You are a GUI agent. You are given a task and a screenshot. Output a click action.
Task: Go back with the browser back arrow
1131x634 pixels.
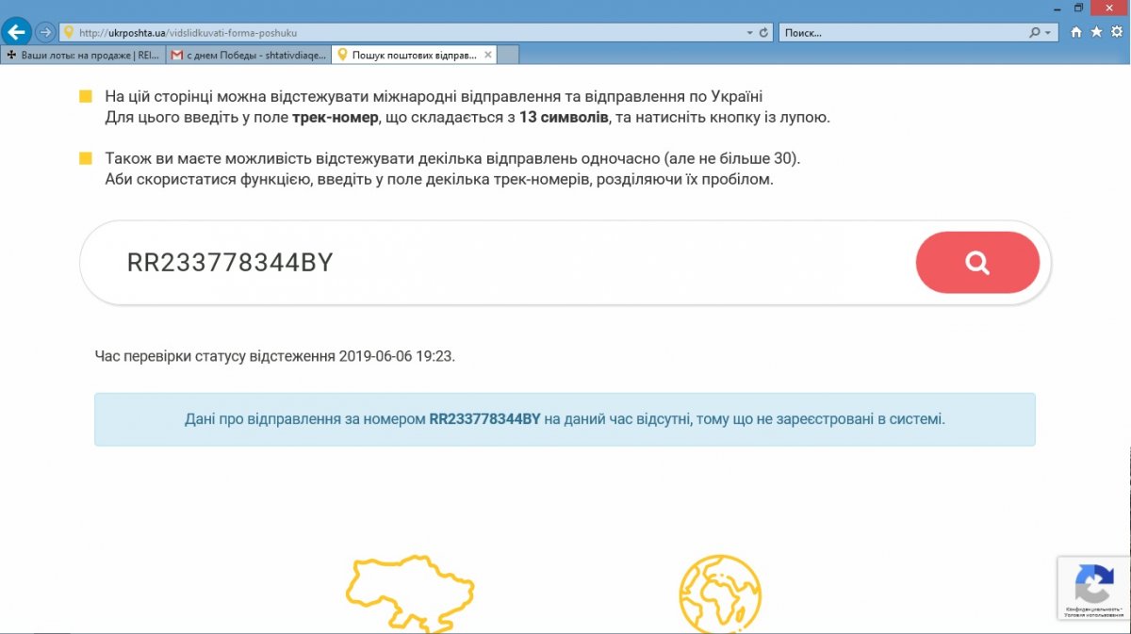point(16,32)
